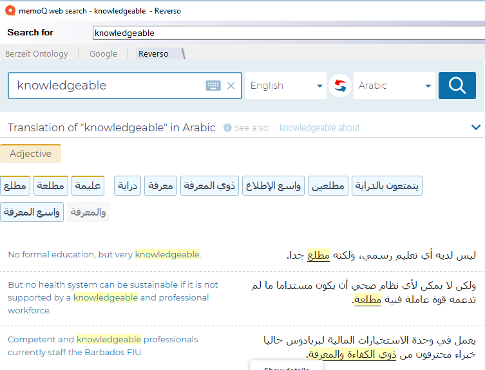Select the Adjective filter button

(x=30, y=154)
